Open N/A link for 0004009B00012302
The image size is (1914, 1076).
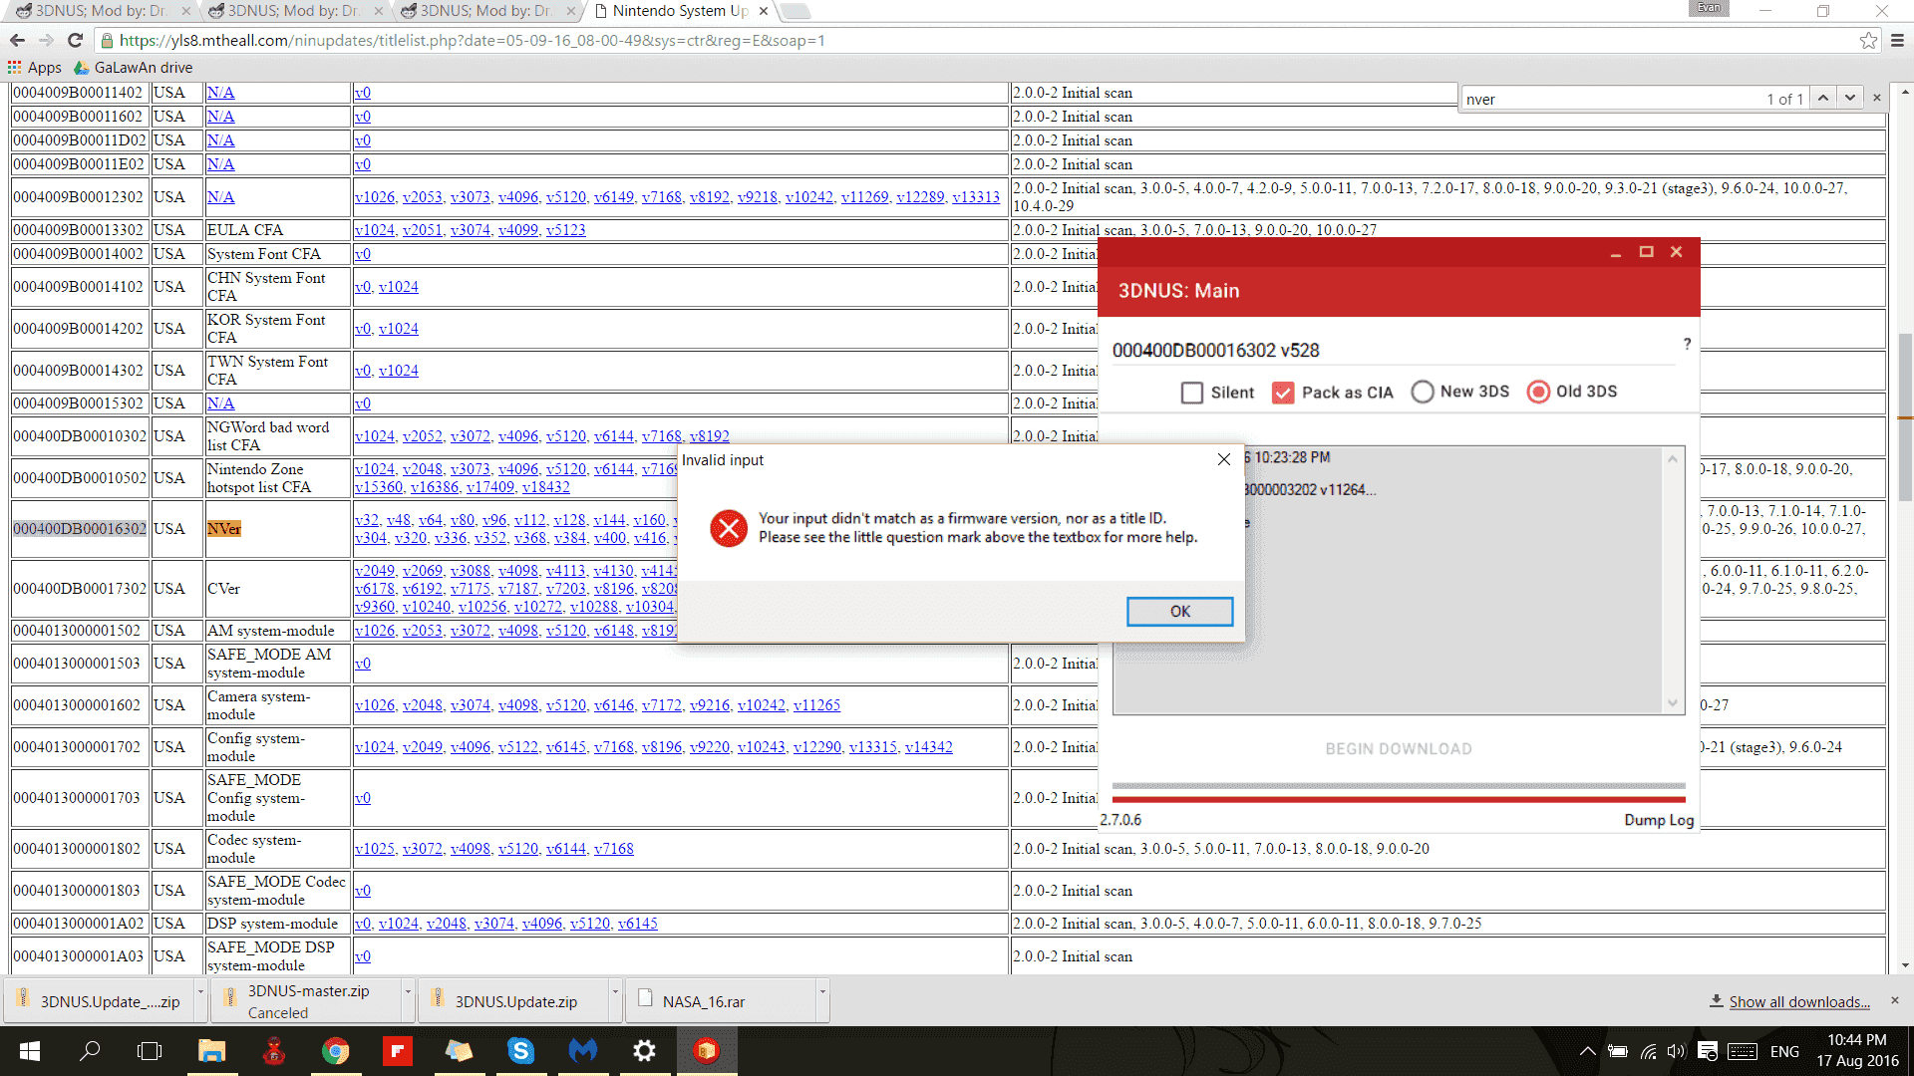[220, 197]
